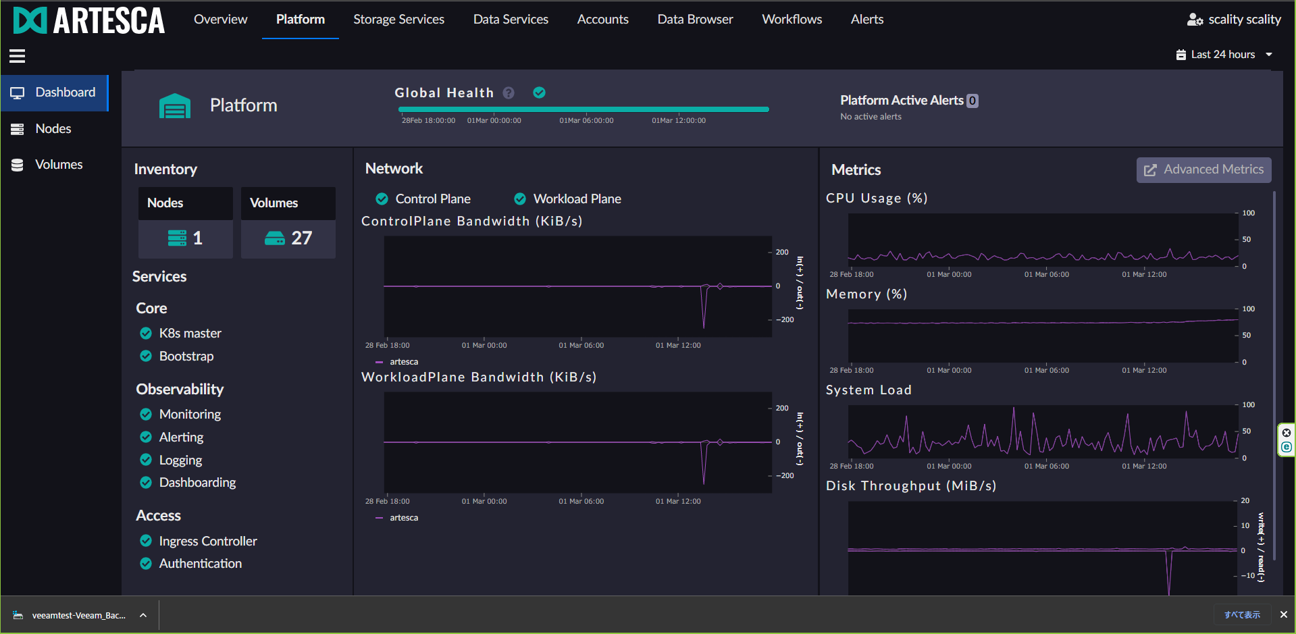Click the Volumes count disk icon
This screenshot has width=1296, height=634.
(275, 238)
